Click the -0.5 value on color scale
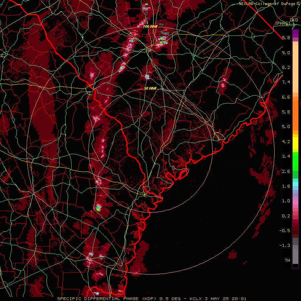The height and width of the screenshot is (301, 301). pos(285,230)
